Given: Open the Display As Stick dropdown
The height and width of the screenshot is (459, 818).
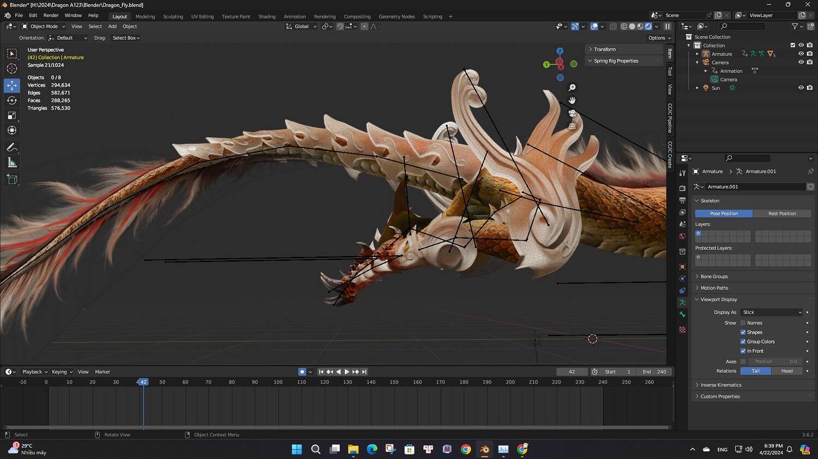Looking at the screenshot, I should click(772, 313).
